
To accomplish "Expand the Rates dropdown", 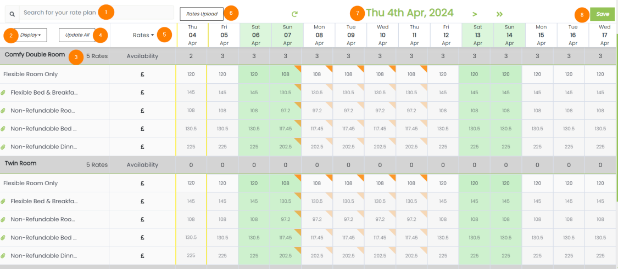I will click(x=143, y=35).
